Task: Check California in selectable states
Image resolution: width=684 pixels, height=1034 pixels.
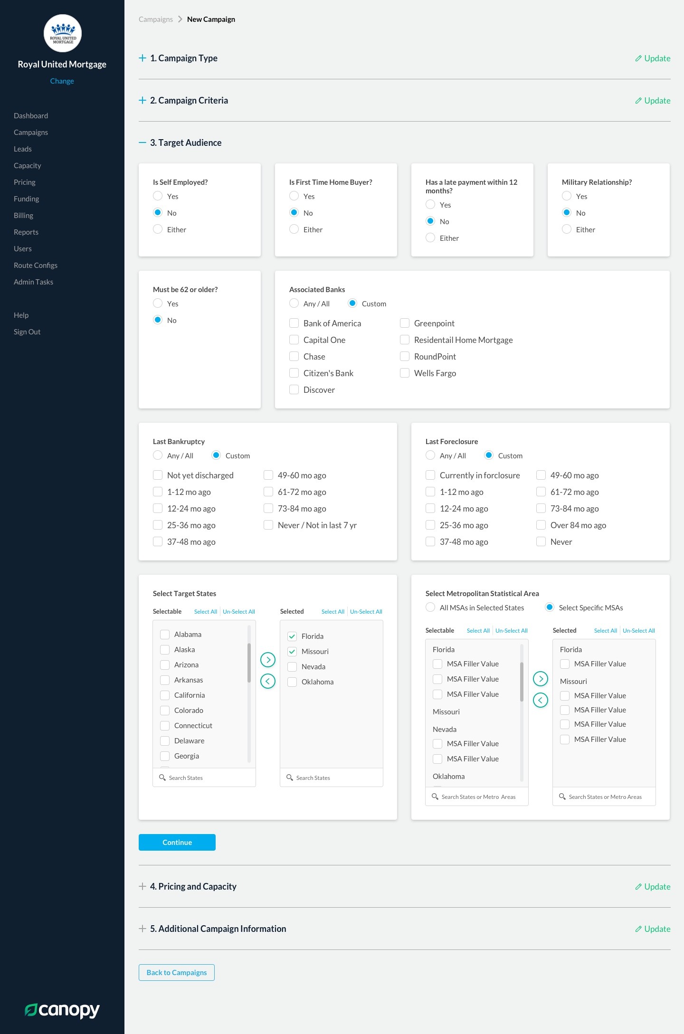Action: point(165,695)
